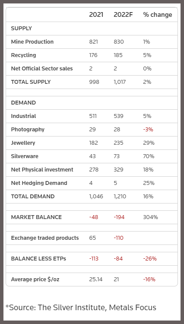
Task: Select Net Official Sector sales label
Action: pyautogui.click(x=42, y=69)
